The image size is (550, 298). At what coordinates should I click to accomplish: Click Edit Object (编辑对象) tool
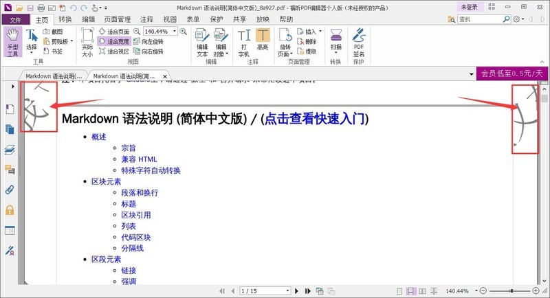[x=221, y=43]
